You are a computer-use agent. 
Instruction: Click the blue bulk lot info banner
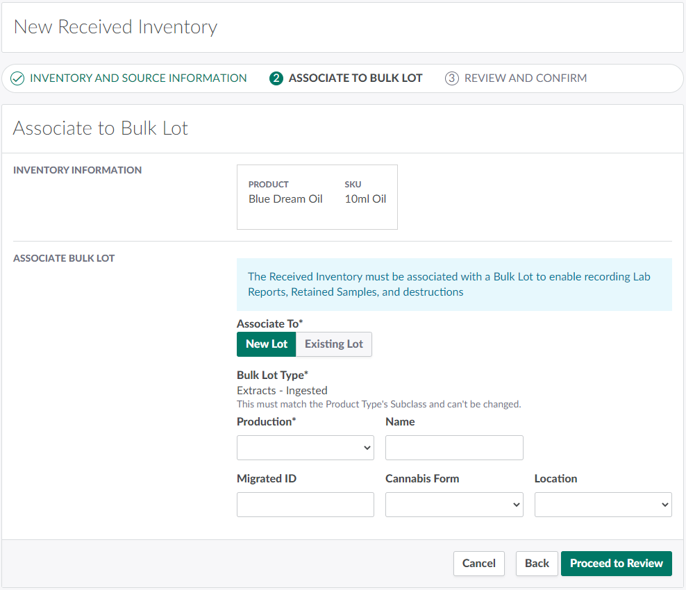pos(454,285)
